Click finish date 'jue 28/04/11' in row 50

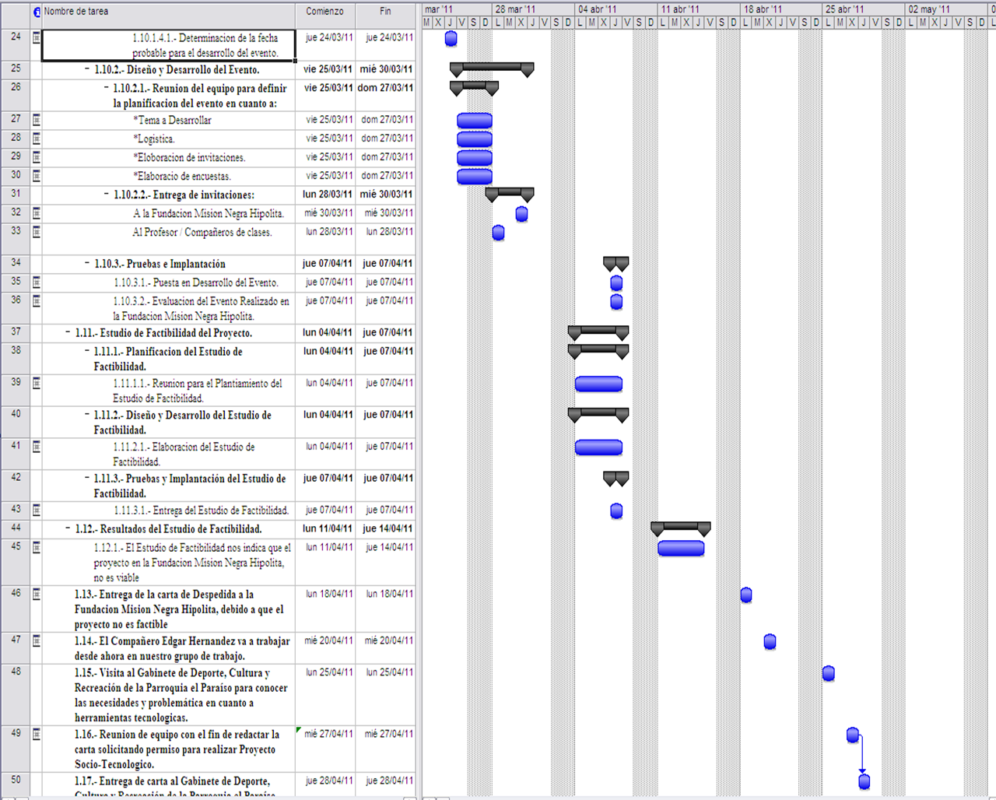390,781
